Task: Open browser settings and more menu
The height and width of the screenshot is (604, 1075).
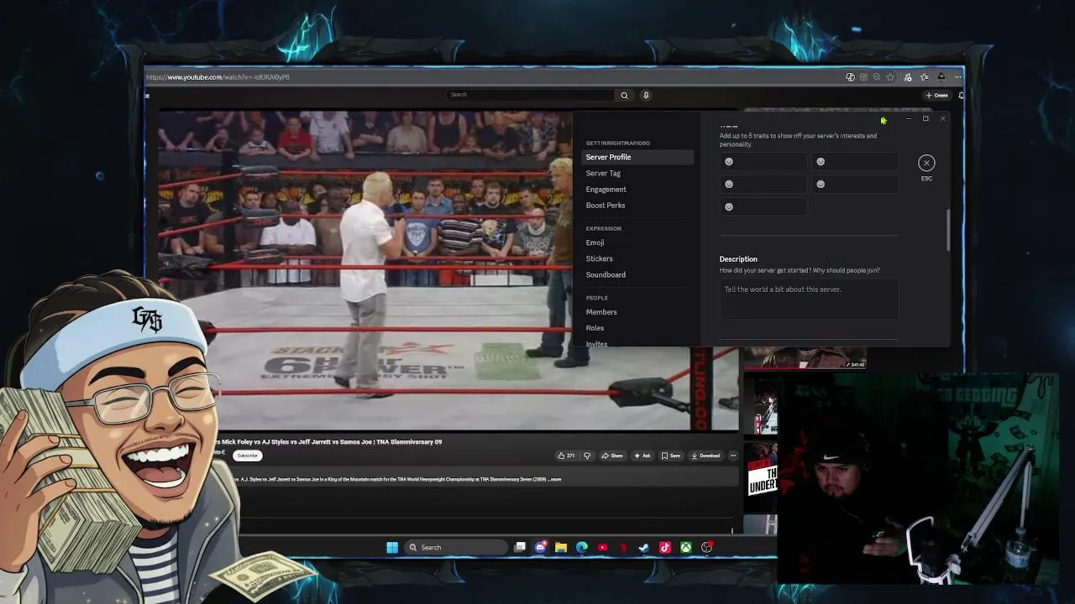Action: pyautogui.click(x=958, y=77)
